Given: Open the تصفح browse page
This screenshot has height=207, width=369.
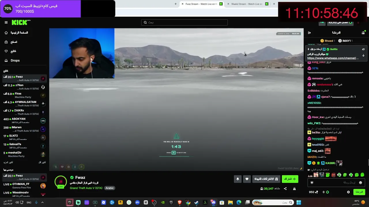Looking at the screenshot, I should 11,42.
